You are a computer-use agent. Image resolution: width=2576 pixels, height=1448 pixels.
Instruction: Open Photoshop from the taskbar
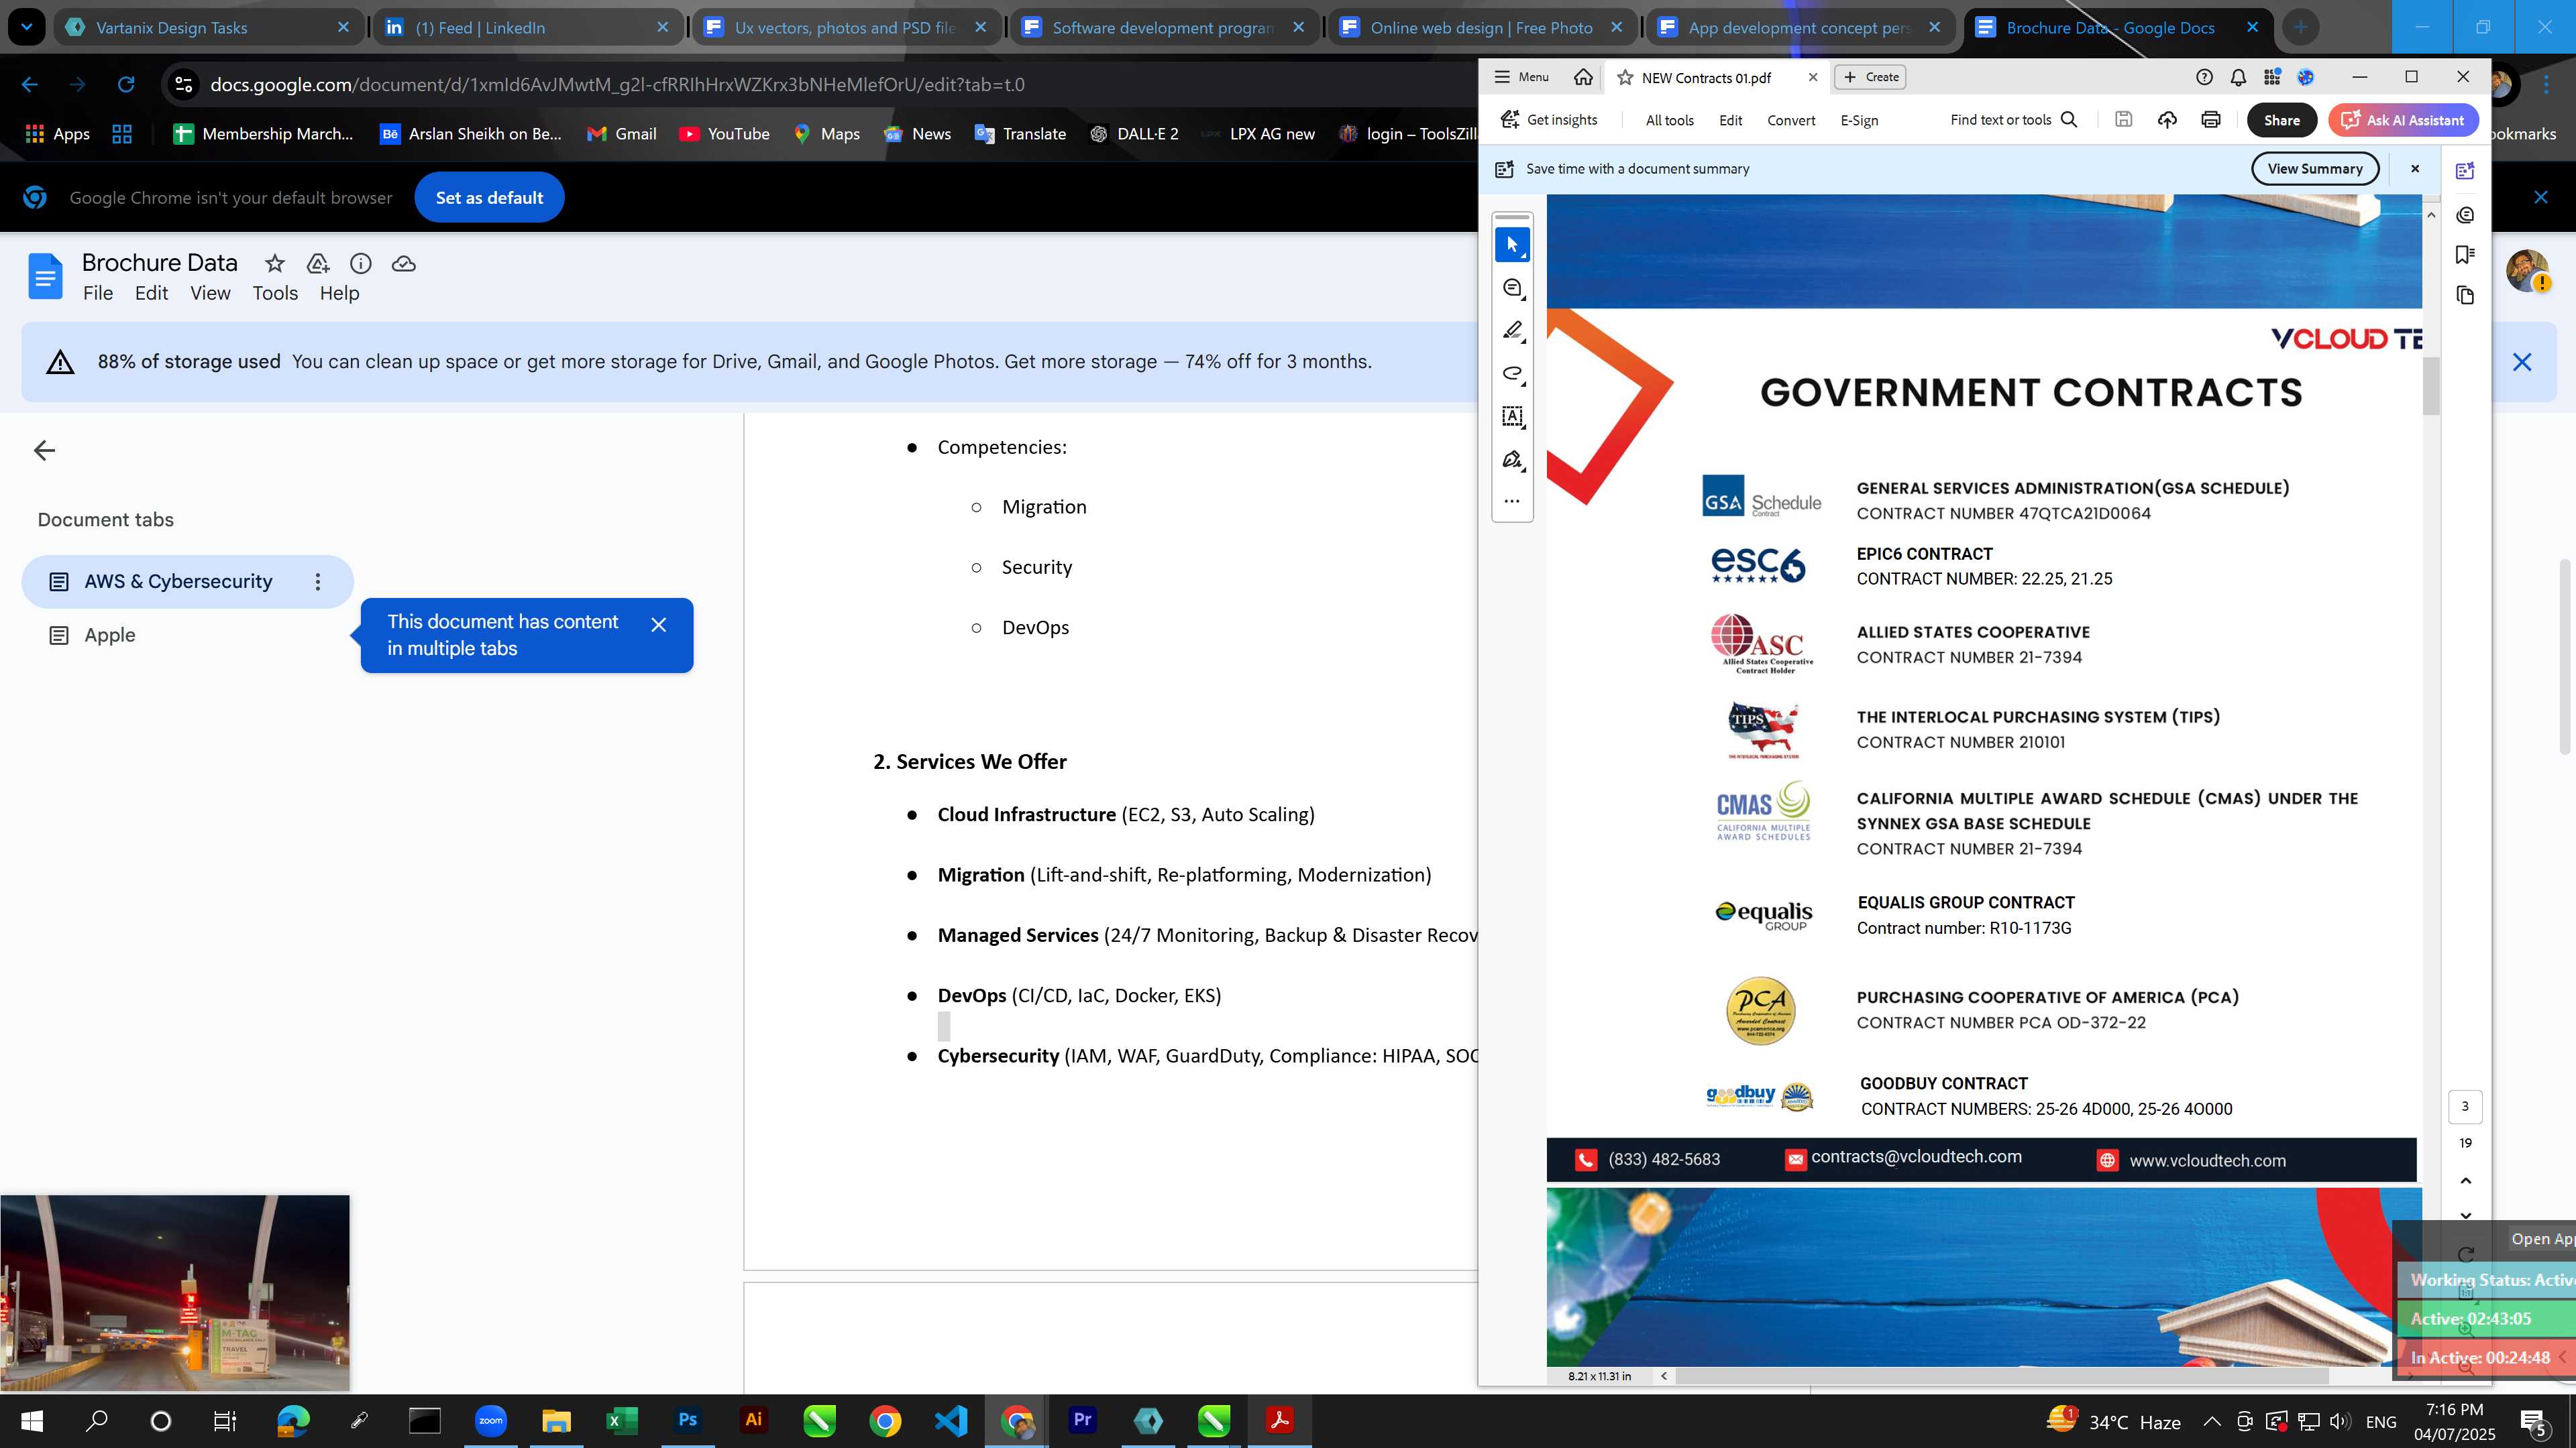click(687, 1420)
